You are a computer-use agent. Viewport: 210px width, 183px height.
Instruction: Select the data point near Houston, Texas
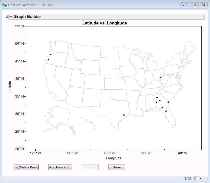click(x=124, y=115)
